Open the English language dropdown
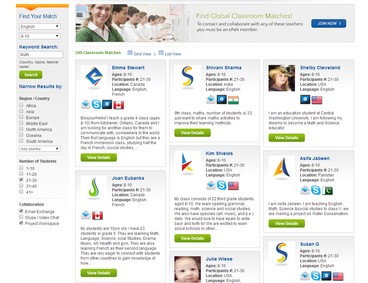Viewport: 368px width, 283px height. (x=40, y=26)
